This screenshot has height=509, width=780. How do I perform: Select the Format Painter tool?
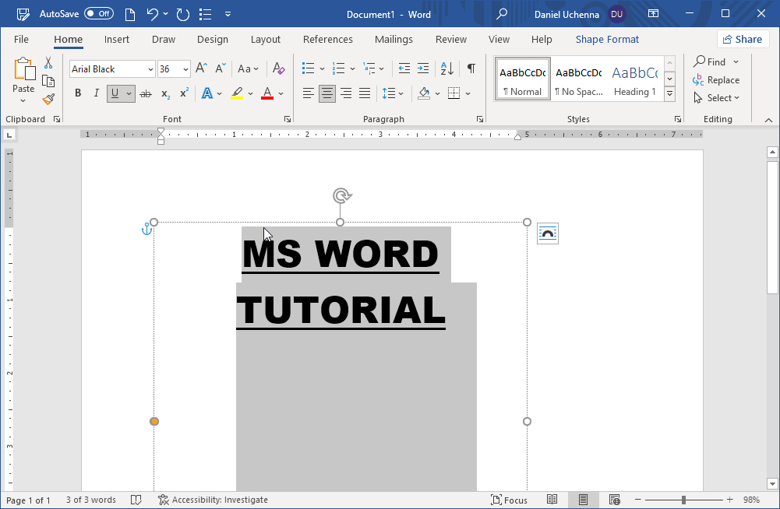pyautogui.click(x=47, y=98)
